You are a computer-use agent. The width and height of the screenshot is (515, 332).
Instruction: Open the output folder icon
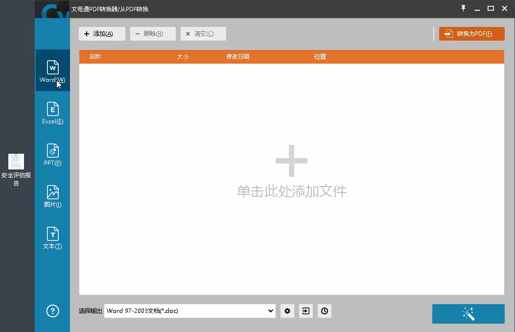(306, 311)
